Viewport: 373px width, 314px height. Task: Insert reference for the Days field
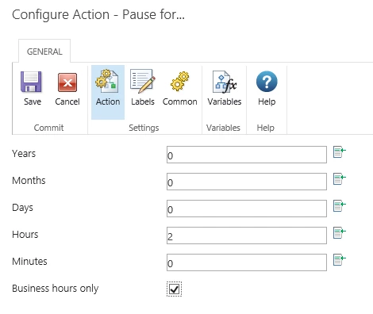tap(340, 205)
